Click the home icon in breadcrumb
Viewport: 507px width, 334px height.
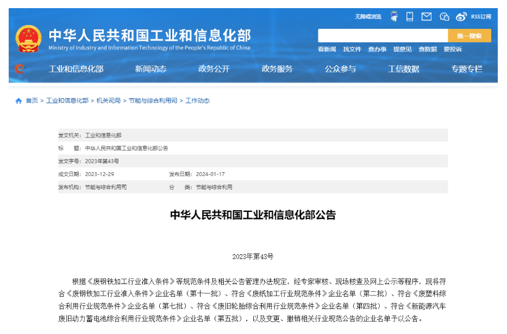(x=18, y=101)
